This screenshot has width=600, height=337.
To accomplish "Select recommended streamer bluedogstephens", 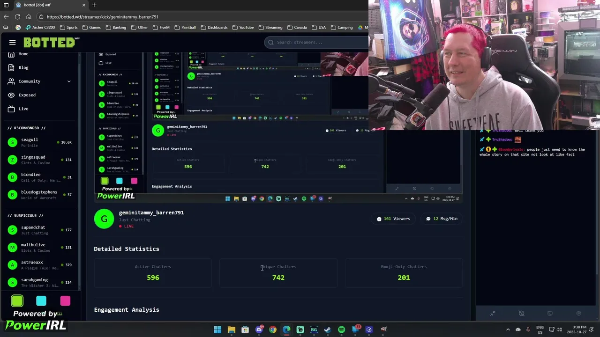I will tap(40, 195).
